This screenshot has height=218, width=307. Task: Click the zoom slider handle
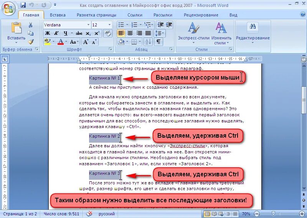(274, 214)
